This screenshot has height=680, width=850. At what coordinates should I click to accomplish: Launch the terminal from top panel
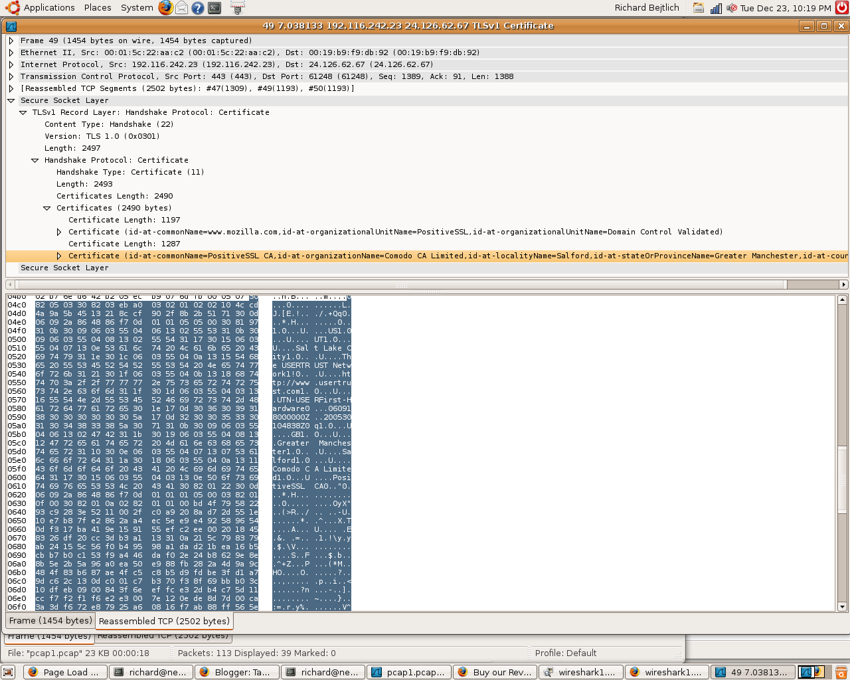(x=214, y=8)
